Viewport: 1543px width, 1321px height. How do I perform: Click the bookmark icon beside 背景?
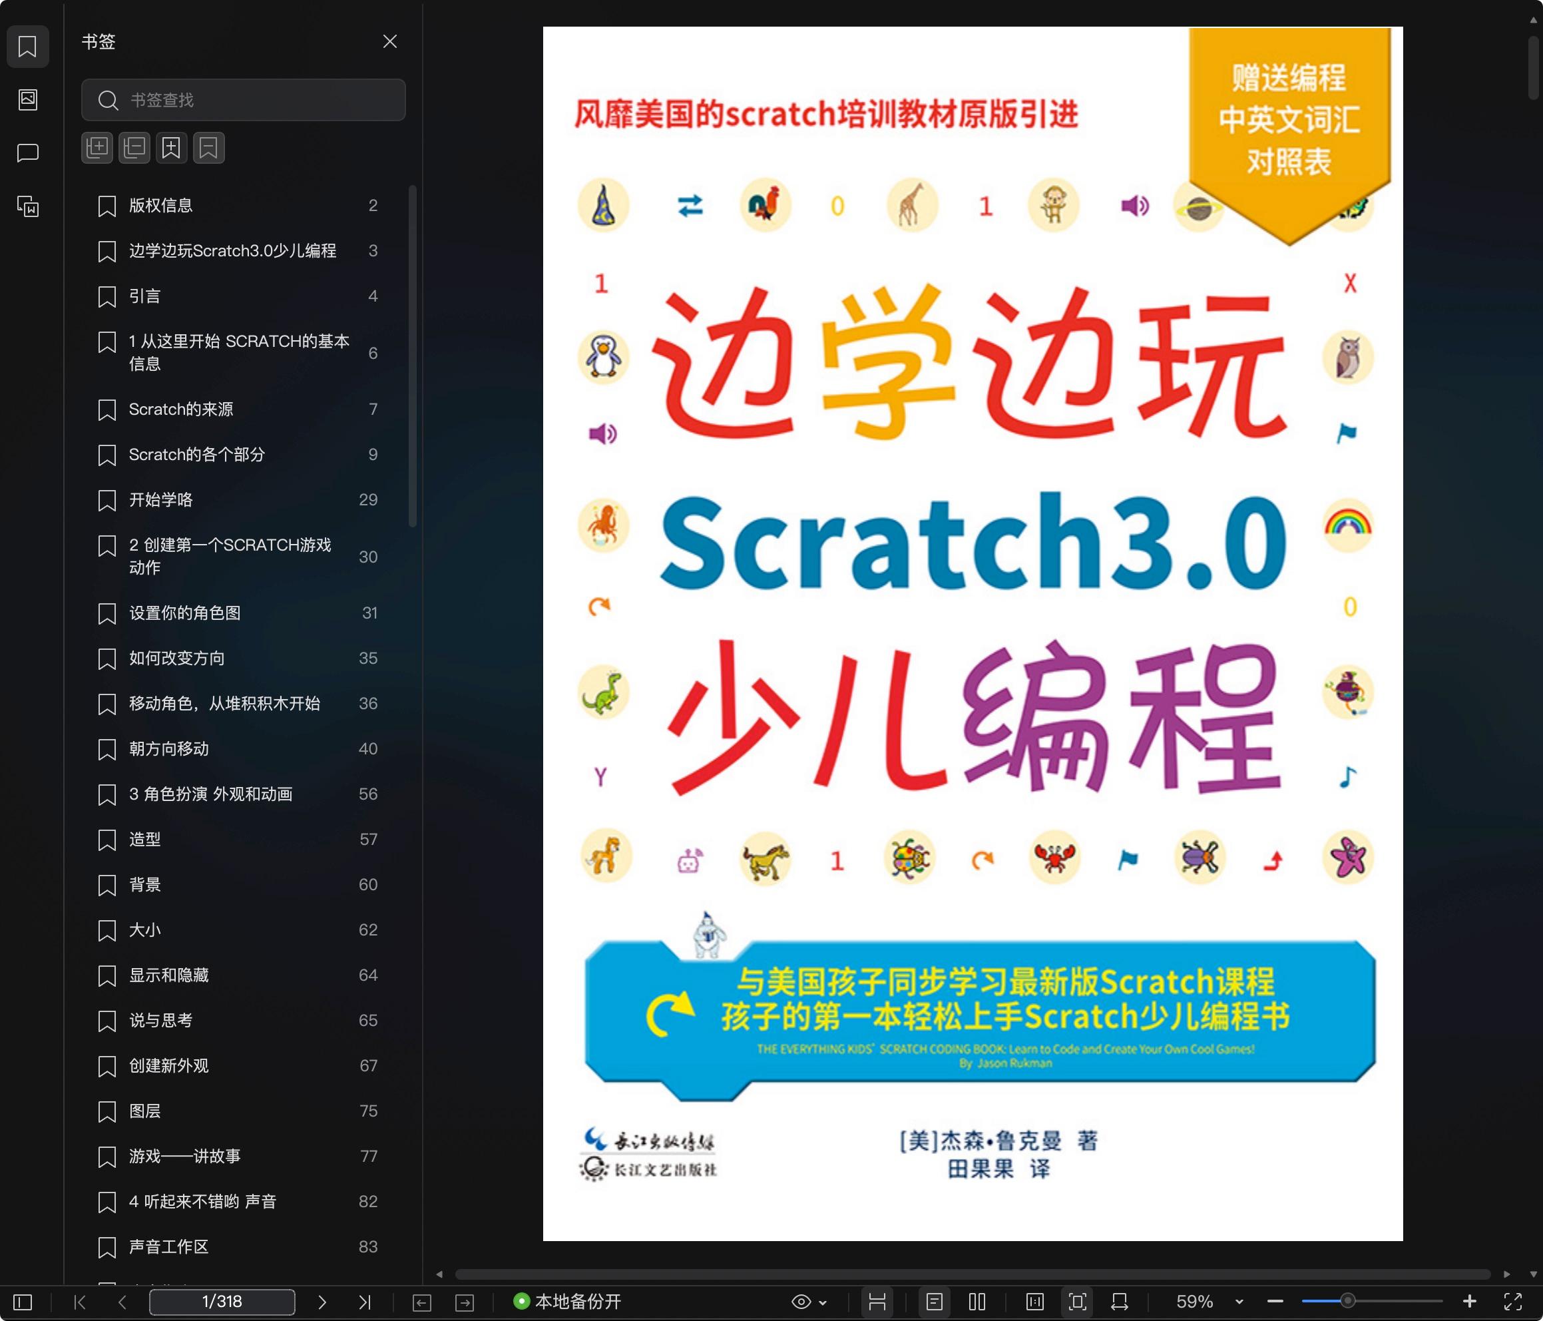coord(107,885)
